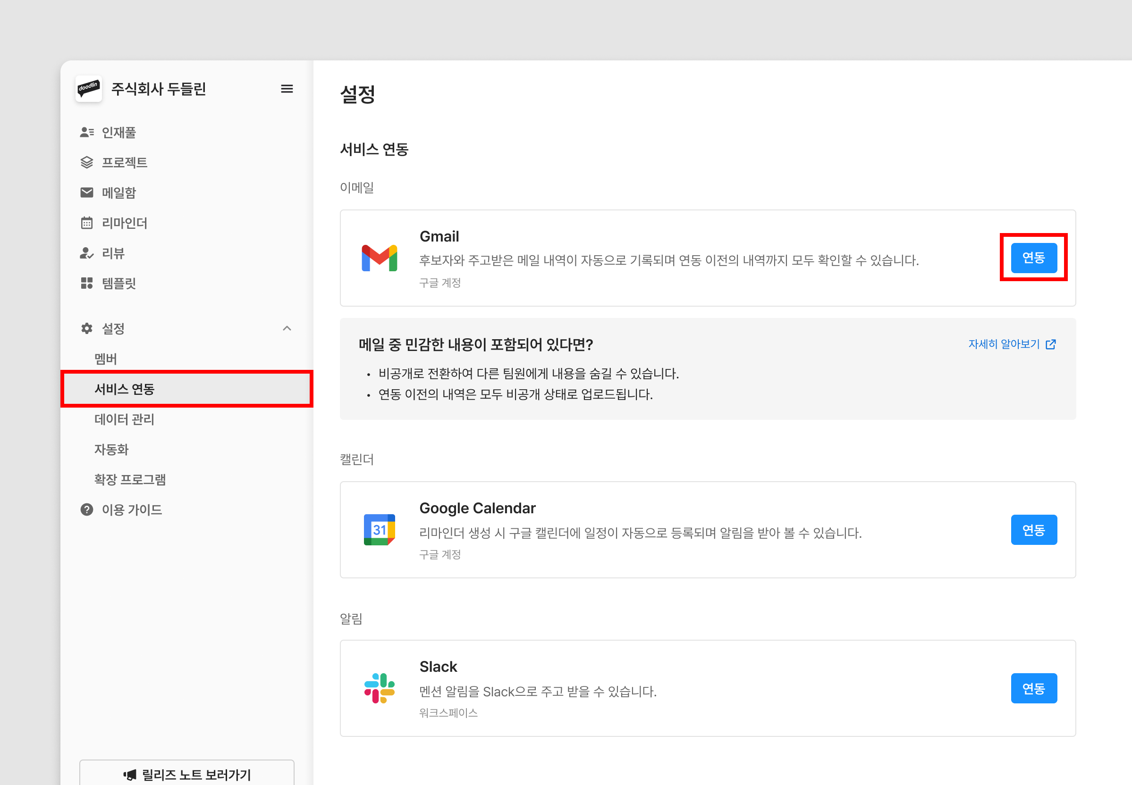Screen dimensions: 1132x785
Task: Click the 템플릿 grid icon
Action: click(x=86, y=284)
